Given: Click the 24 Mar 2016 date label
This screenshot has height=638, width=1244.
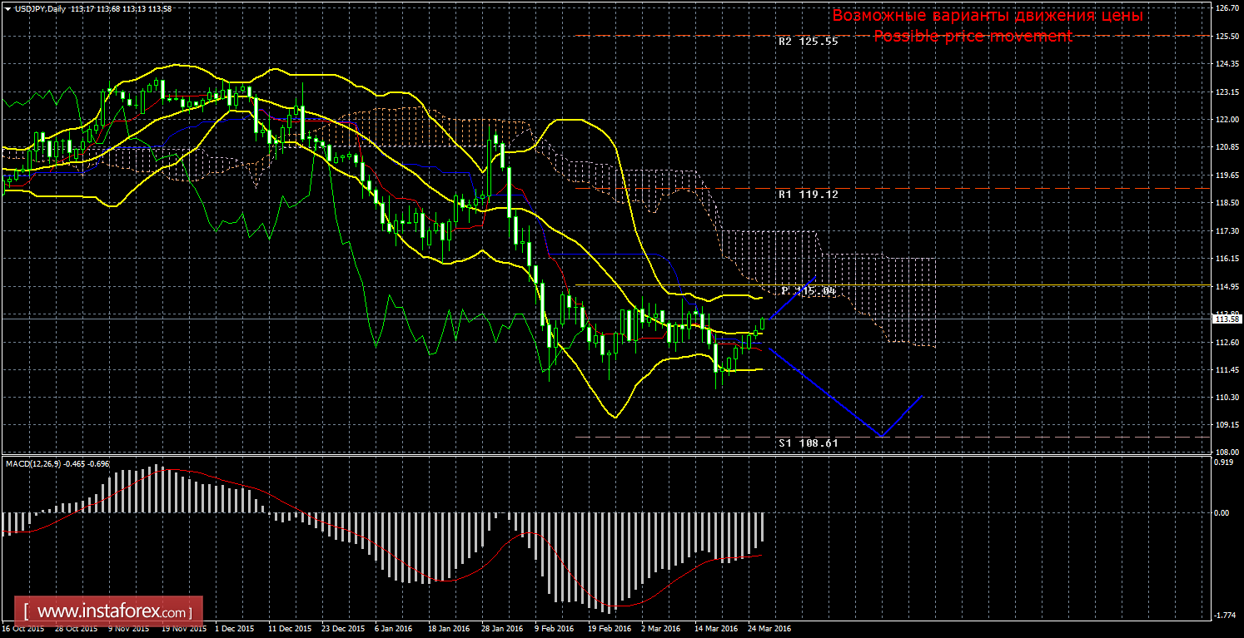Looking at the screenshot, I should pos(768,629).
